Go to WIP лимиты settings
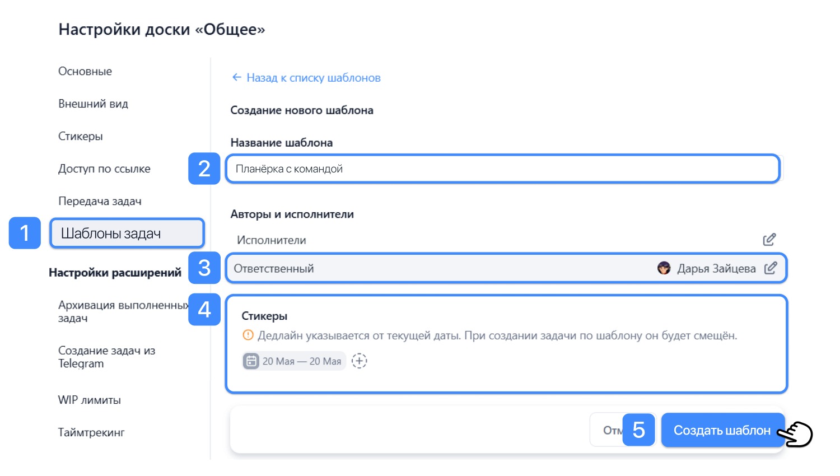Image resolution: width=840 pixels, height=476 pixels. tap(90, 400)
